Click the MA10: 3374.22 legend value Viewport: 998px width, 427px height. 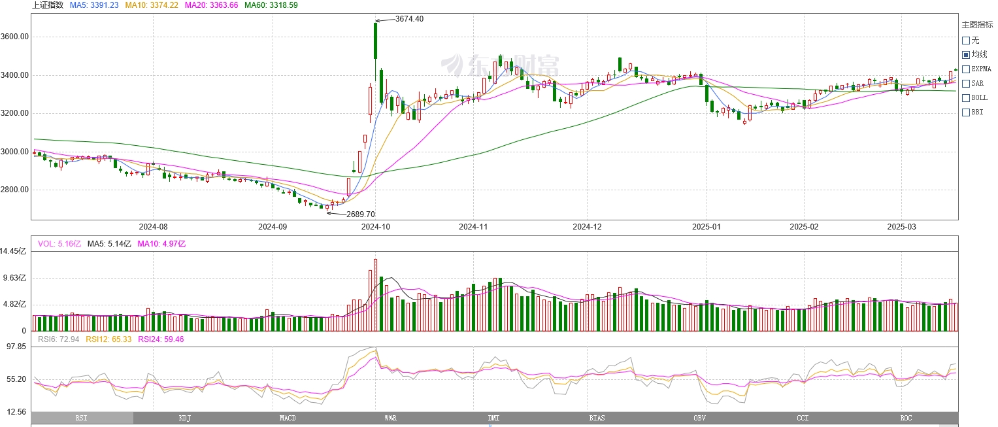click(152, 5)
